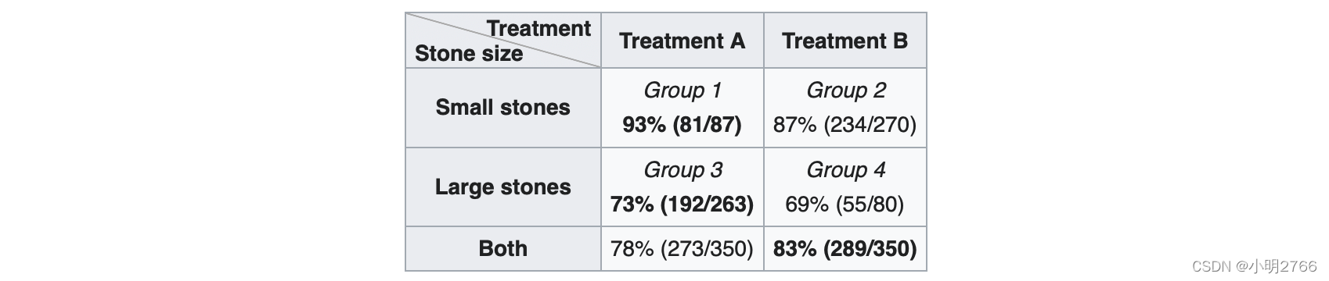
Task: Click the diagonal divider in header cell
Action: pyautogui.click(x=503, y=41)
